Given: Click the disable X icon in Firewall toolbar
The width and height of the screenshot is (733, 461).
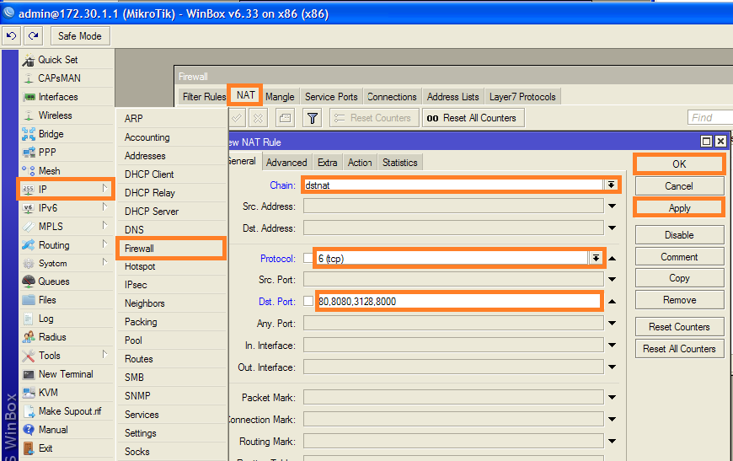Looking at the screenshot, I should 258,118.
